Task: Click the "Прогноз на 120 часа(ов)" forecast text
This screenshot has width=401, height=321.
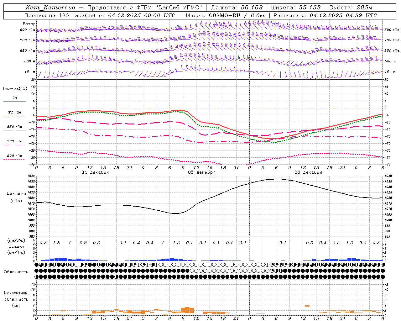Action: (60, 15)
